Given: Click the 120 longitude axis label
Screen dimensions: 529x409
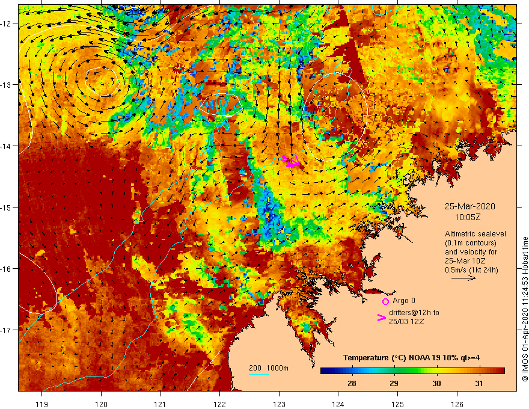Looking at the screenshot, I should (101, 404).
